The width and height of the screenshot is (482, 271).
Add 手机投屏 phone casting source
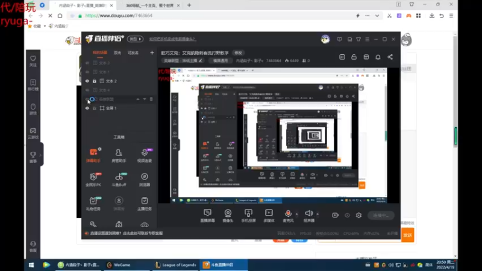[248, 216]
